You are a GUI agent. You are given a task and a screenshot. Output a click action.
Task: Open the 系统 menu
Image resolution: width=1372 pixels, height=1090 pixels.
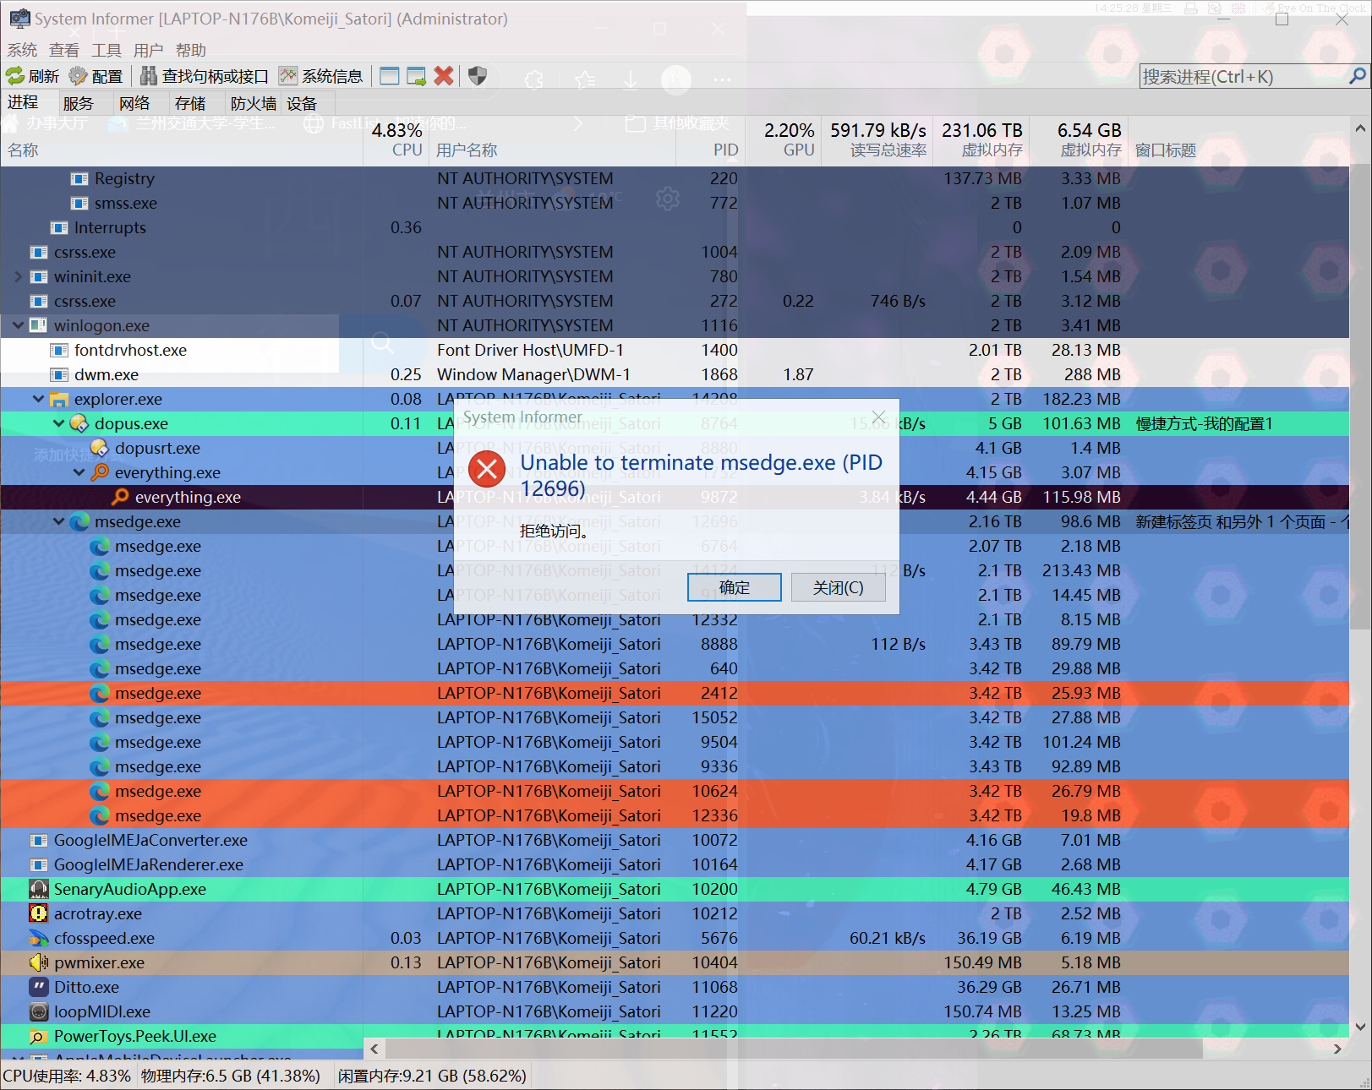point(22,51)
